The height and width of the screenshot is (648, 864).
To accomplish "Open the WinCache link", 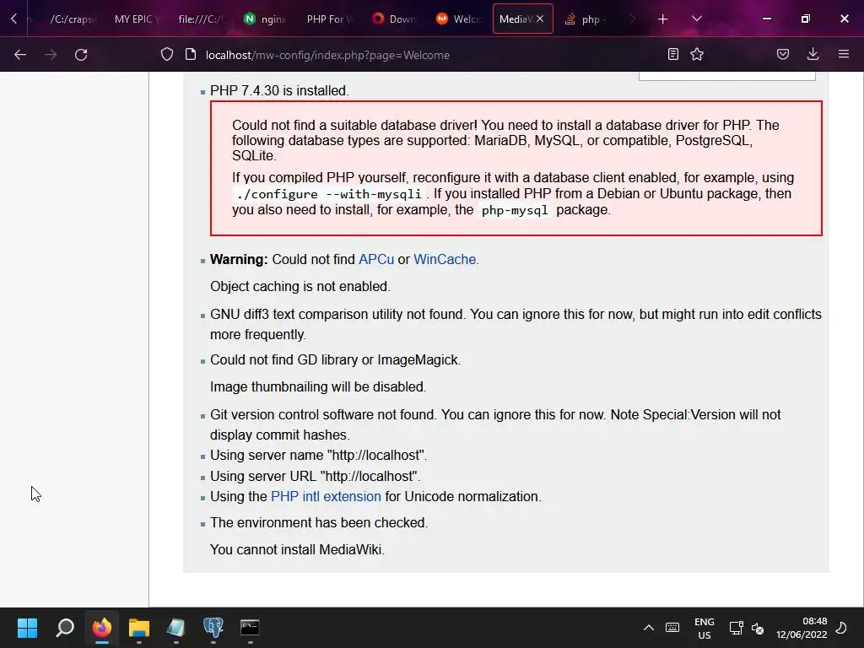I will coord(445,260).
